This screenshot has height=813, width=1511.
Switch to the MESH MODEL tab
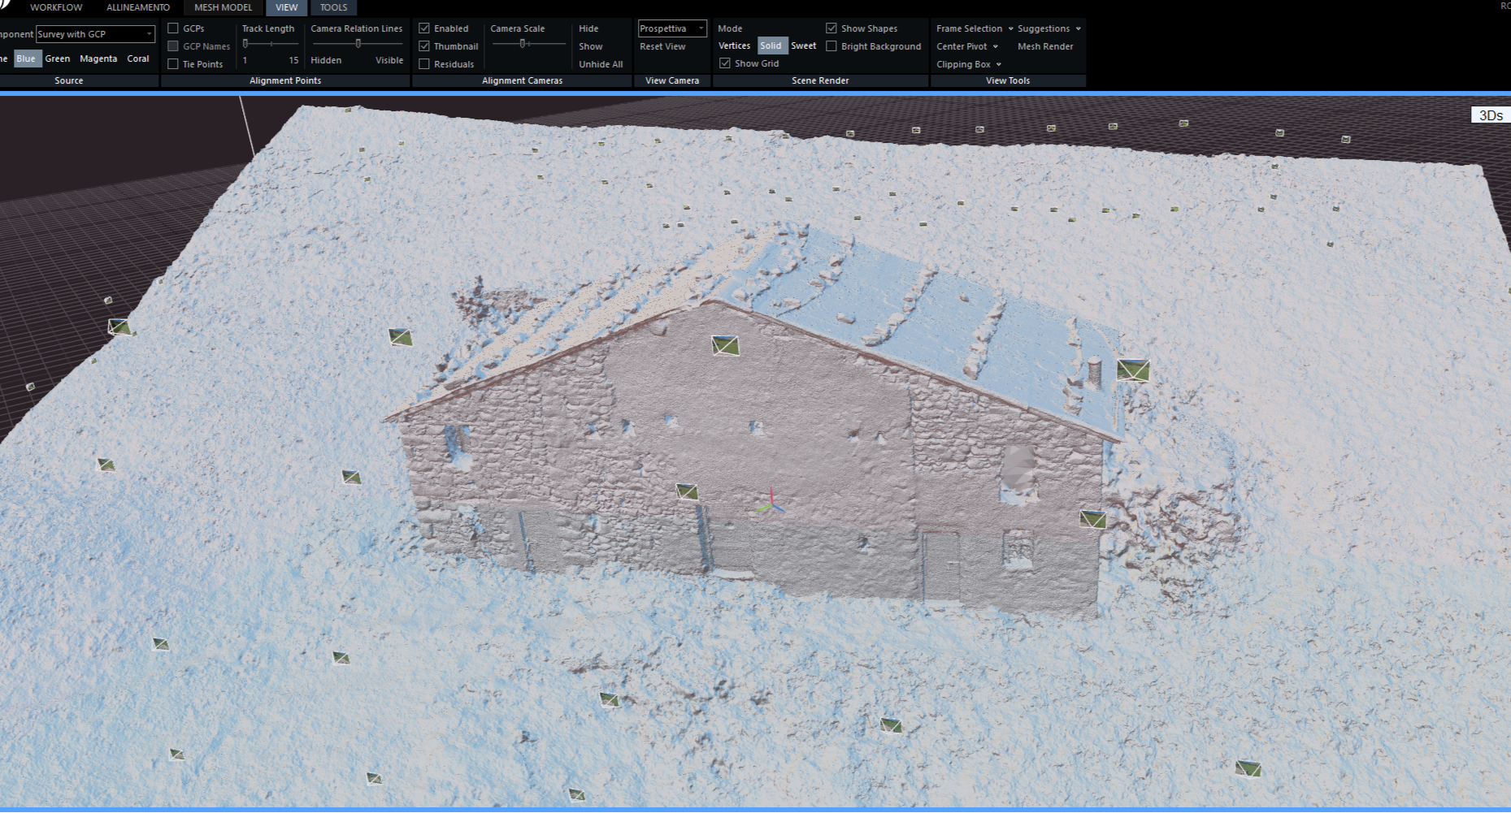pyautogui.click(x=223, y=7)
